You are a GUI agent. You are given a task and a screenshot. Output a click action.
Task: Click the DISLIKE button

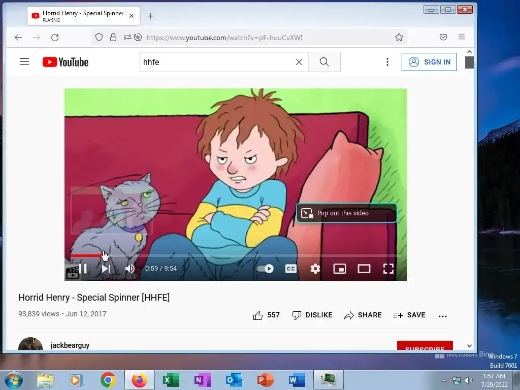click(312, 315)
